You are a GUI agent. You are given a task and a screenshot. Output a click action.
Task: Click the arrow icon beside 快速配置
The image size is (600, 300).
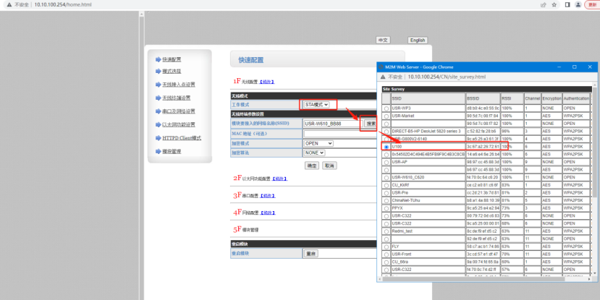click(x=158, y=59)
